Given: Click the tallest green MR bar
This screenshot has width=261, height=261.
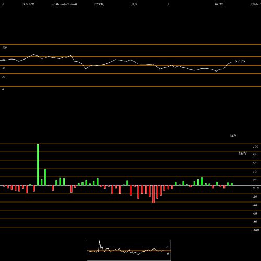Looking at the screenshot, I should tap(38, 164).
